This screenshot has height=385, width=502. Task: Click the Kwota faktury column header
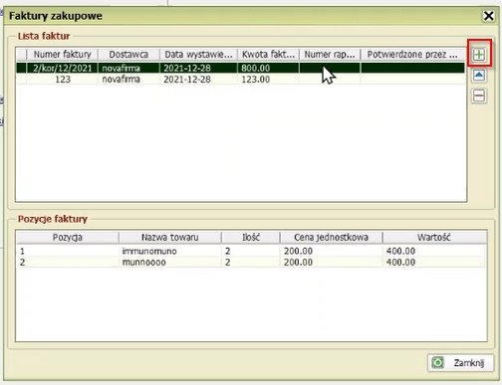pos(268,55)
